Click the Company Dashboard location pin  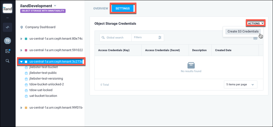pyautogui.click(x=22, y=27)
